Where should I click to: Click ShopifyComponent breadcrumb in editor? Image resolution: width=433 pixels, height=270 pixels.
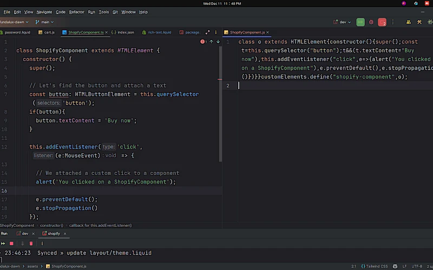pos(17,225)
